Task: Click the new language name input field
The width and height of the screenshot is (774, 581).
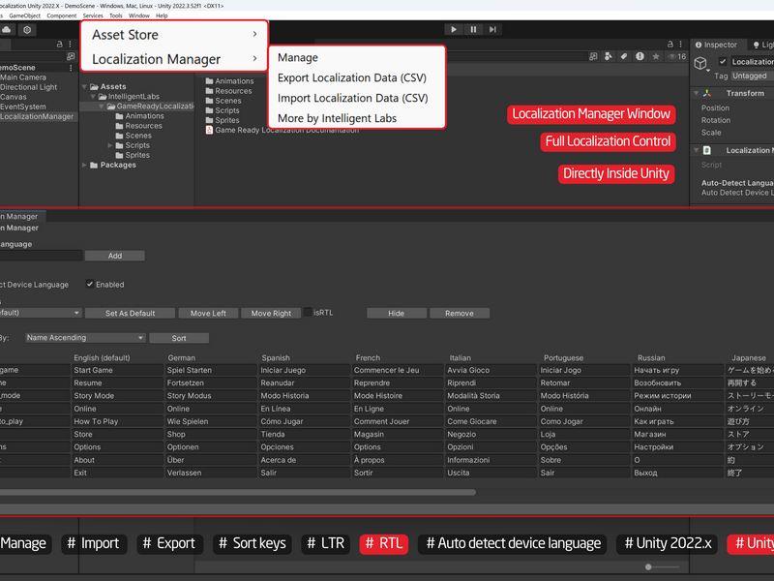Action: click(x=41, y=256)
